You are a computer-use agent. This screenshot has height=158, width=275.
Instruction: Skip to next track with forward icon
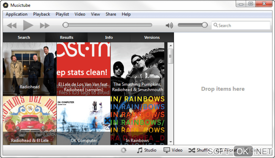click(x=45, y=26)
